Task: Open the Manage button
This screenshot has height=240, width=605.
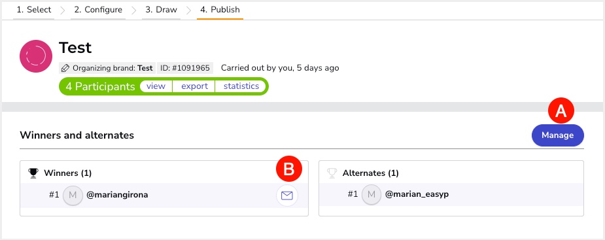Action: coord(557,135)
